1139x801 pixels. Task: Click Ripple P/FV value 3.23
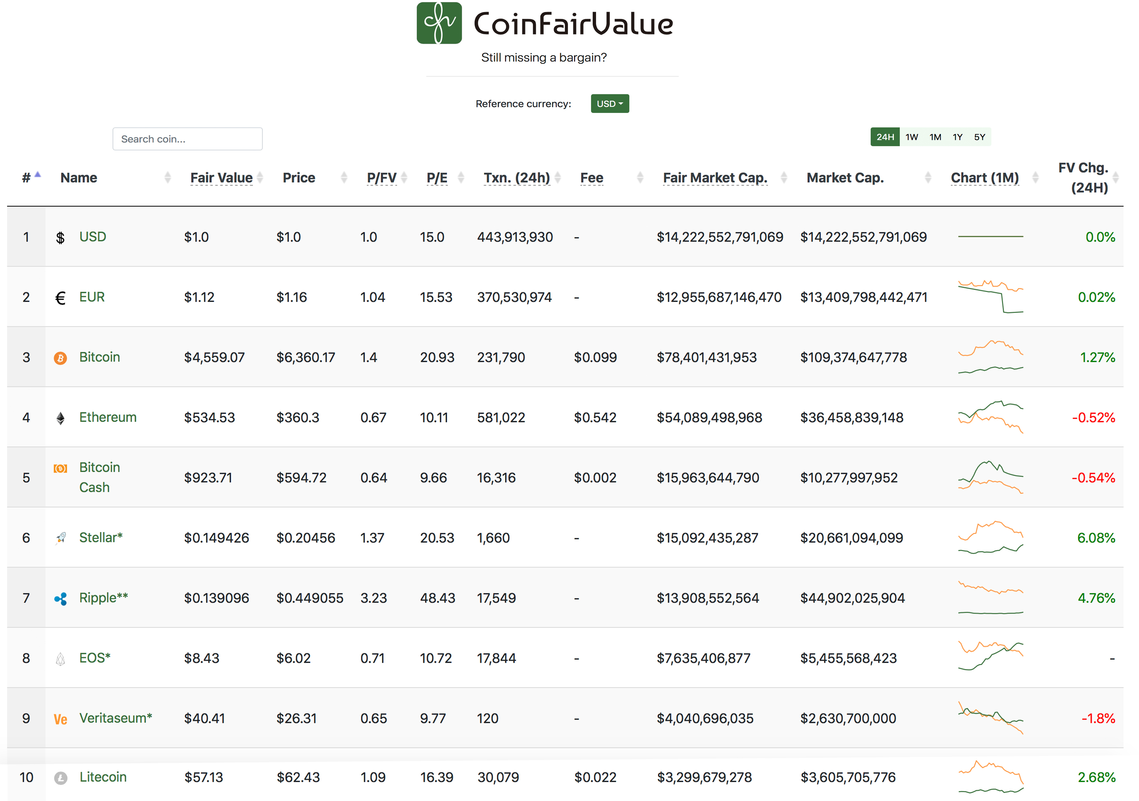coord(373,598)
